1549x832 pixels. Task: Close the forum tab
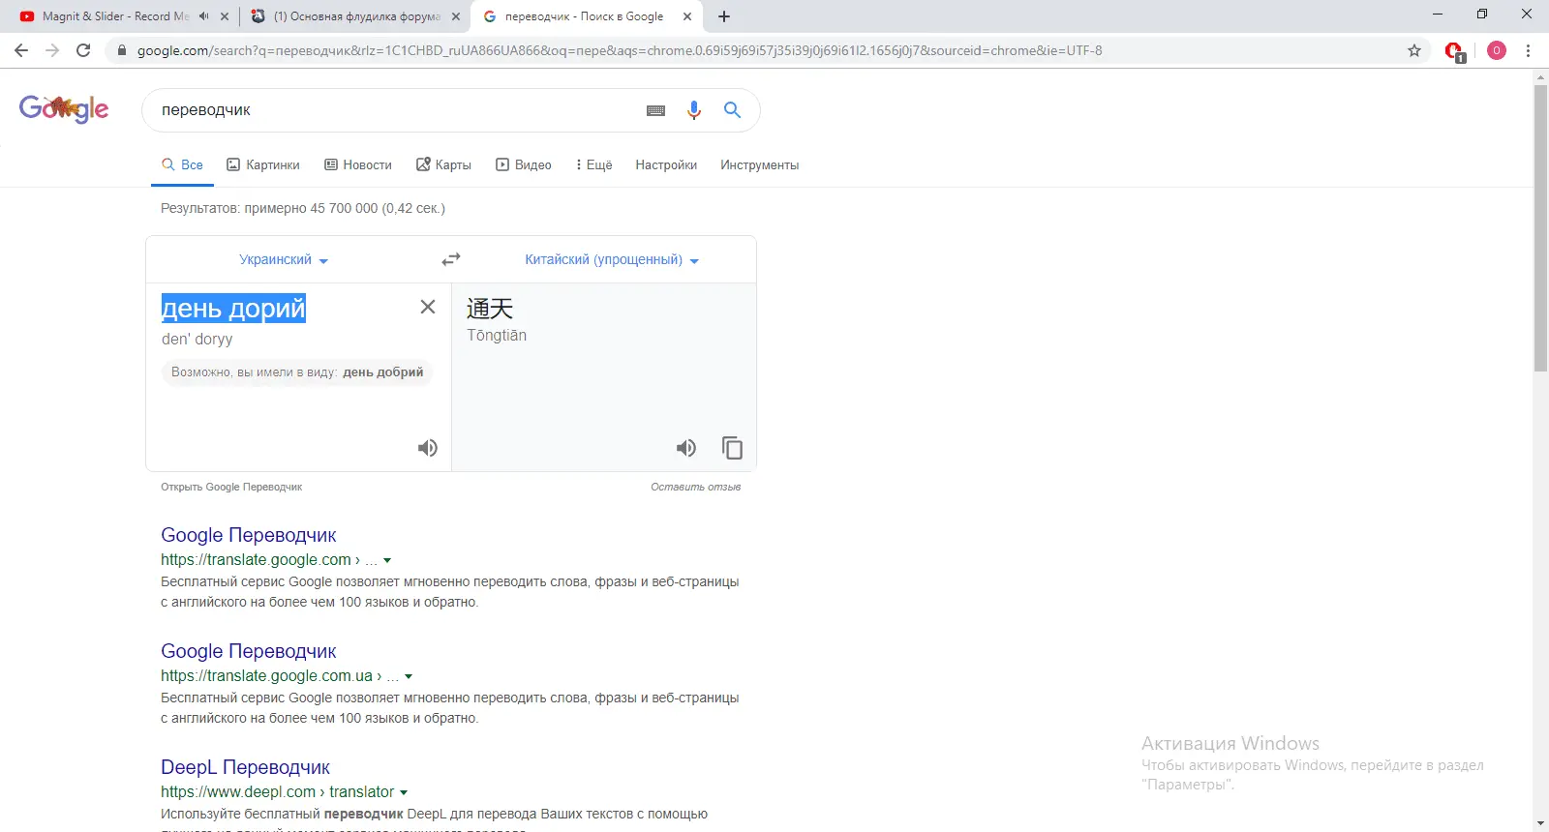click(x=456, y=16)
